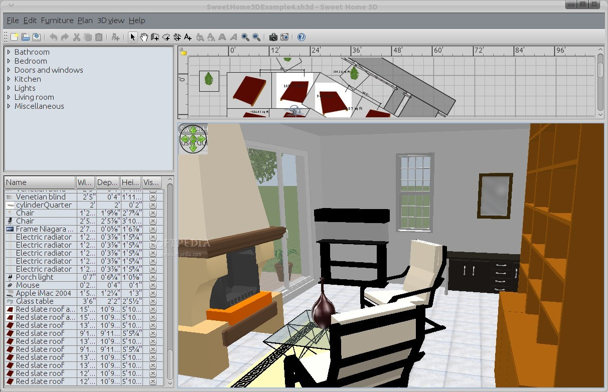
Task: Expand the Kitchen category in catalog
Action: pos(9,79)
